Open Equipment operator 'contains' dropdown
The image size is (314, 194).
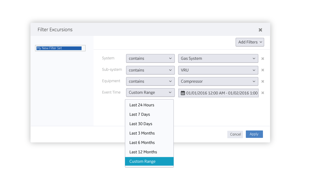[x=150, y=81]
